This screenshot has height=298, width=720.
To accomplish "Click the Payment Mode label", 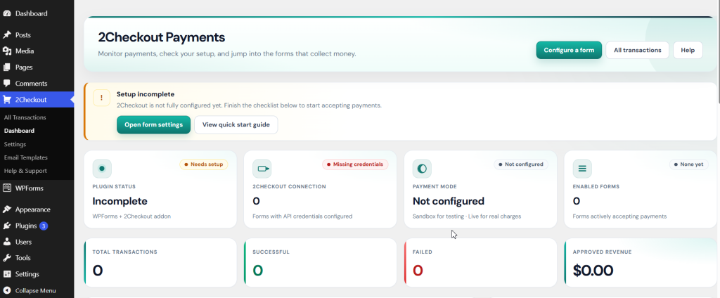I will point(435,187).
